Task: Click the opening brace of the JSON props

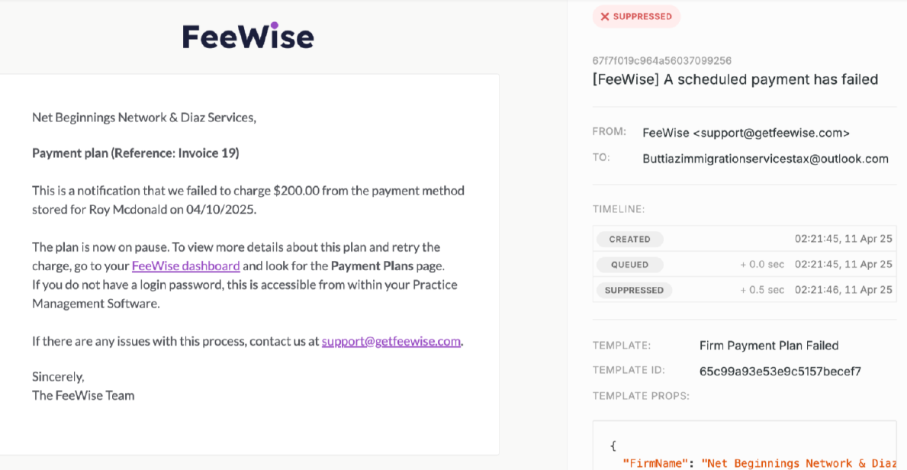Action: pos(613,446)
